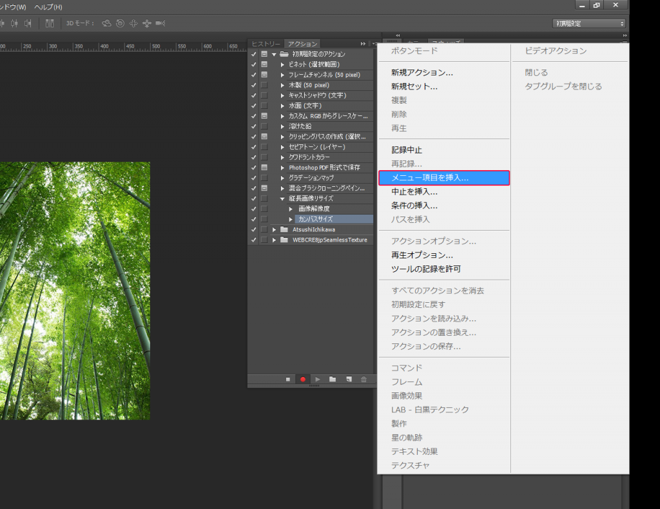
Task: Create a new set with the folder icon
Action: click(x=333, y=379)
